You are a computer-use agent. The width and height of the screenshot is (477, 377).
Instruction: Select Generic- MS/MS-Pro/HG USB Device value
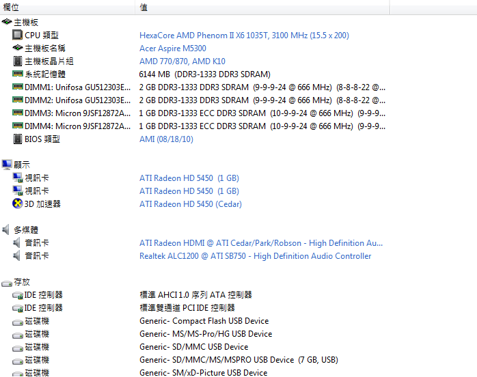point(206,334)
